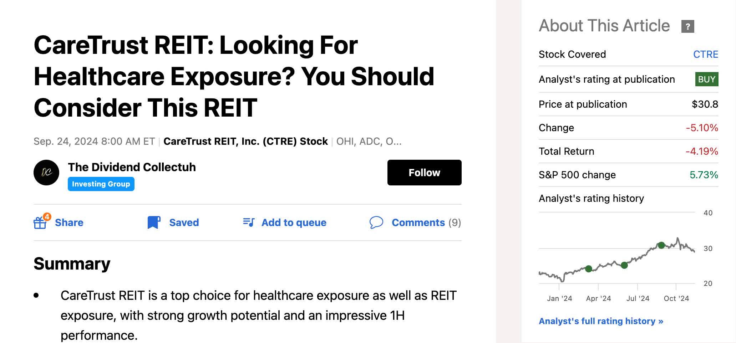Click The Dividend Collectuh profile avatar
736x343 pixels.
click(x=47, y=173)
